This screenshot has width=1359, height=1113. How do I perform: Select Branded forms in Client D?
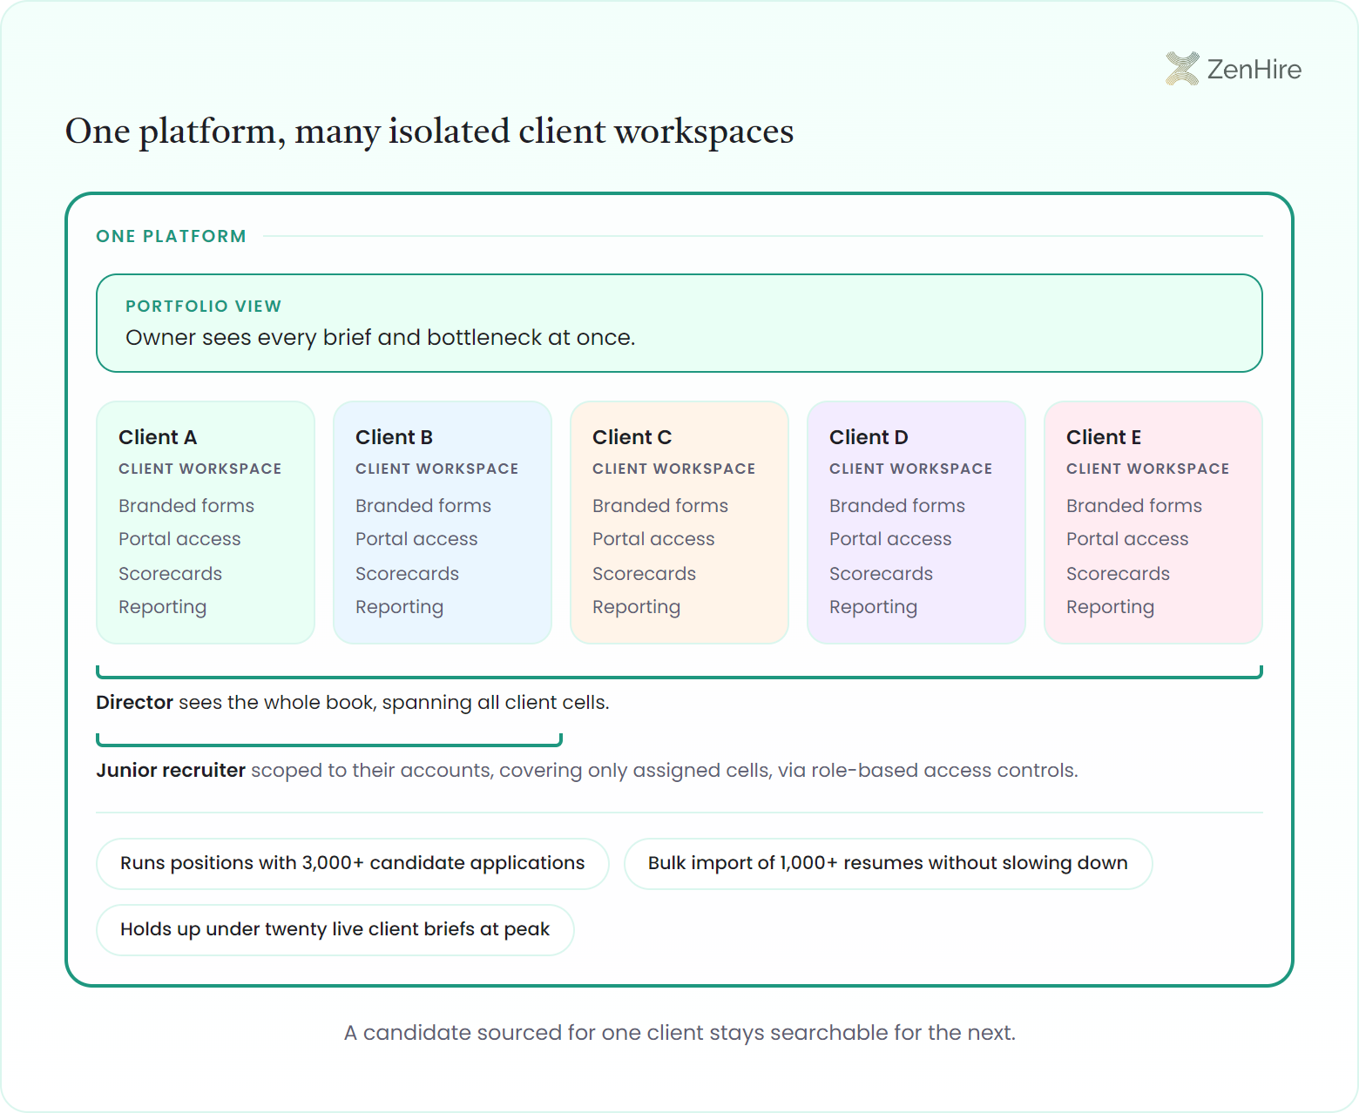tap(897, 506)
